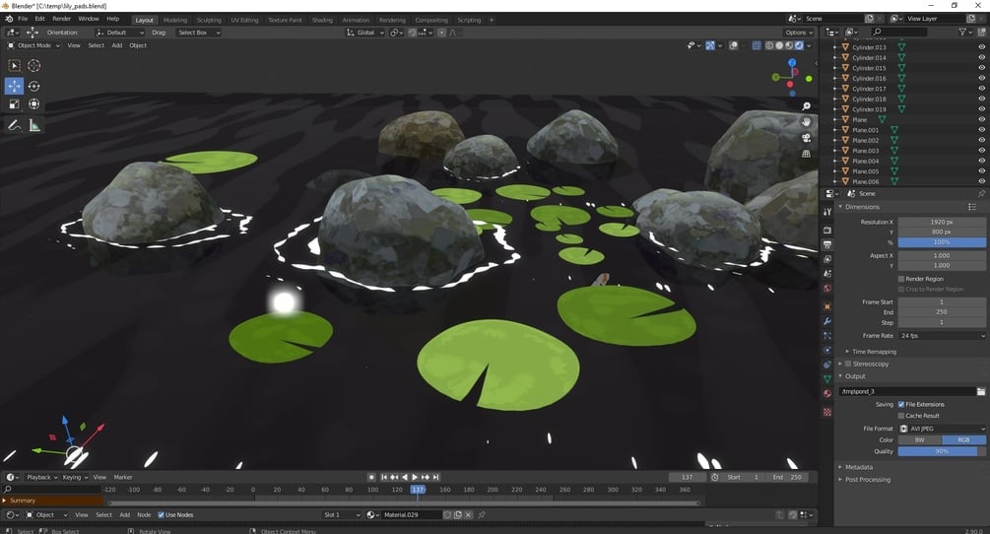Switch to the Shading workspace tab
990x534 pixels.
coord(322,20)
